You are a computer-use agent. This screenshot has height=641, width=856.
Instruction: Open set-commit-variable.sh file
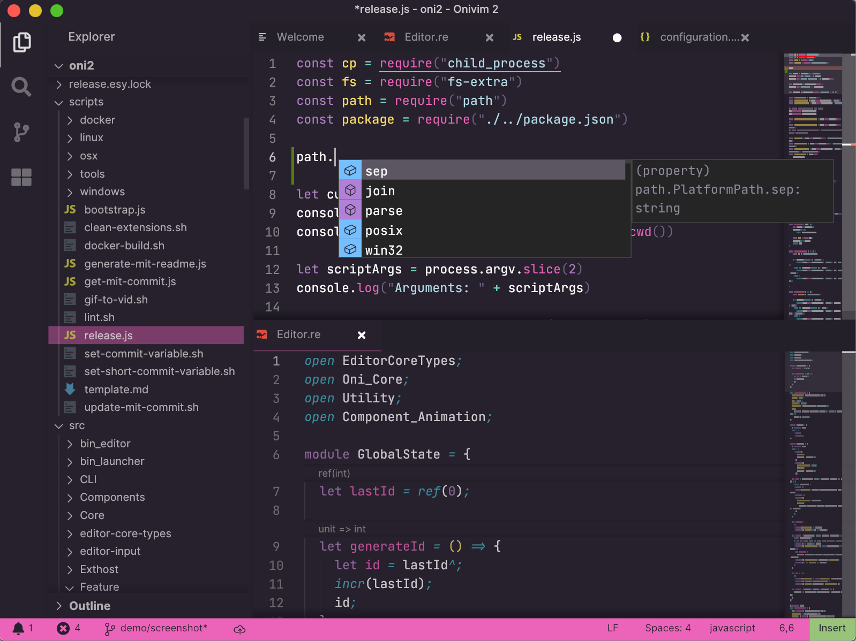(146, 354)
